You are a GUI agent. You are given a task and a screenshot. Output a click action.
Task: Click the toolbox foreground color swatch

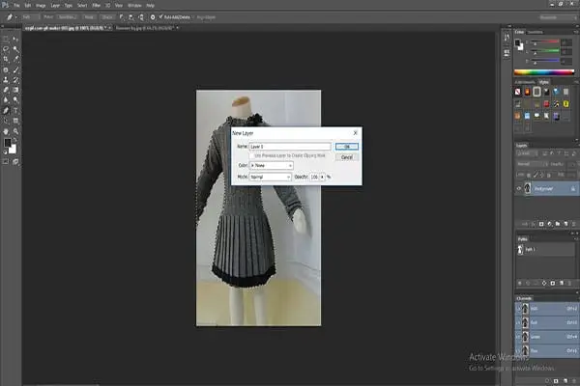click(7, 143)
